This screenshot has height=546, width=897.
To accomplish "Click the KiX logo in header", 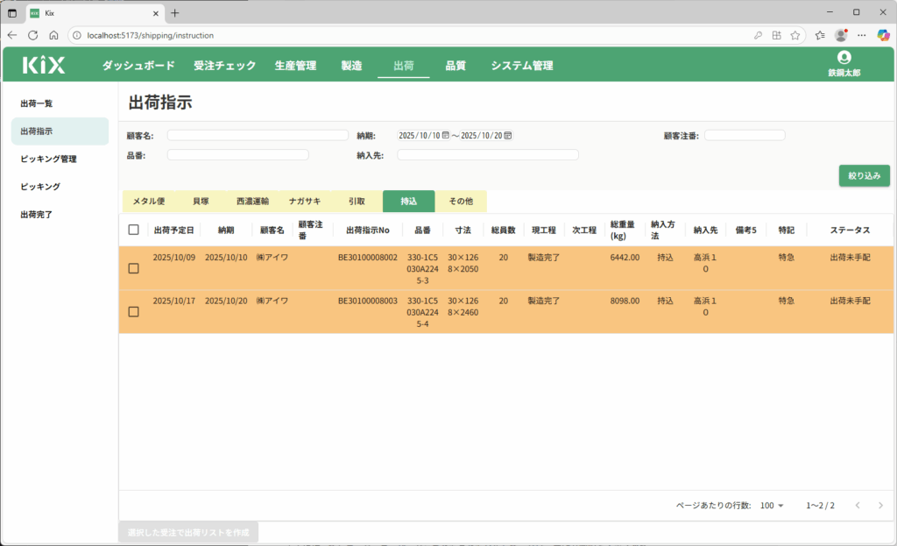I will coord(44,65).
